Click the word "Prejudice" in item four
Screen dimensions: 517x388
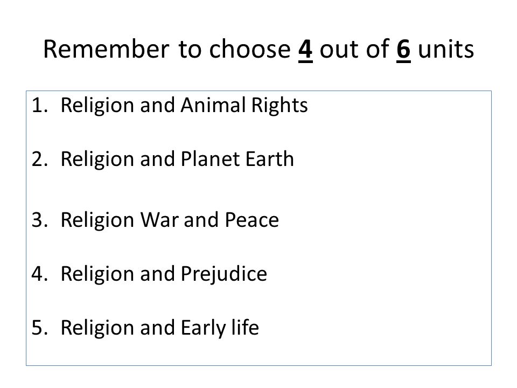click(224, 274)
